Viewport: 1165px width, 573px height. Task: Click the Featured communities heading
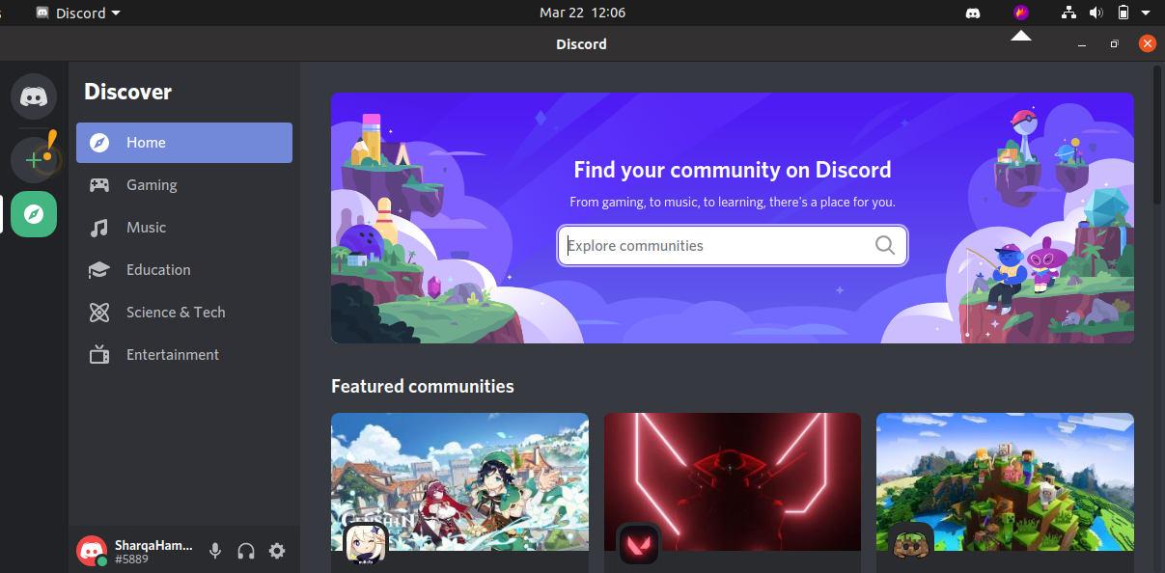(x=423, y=386)
